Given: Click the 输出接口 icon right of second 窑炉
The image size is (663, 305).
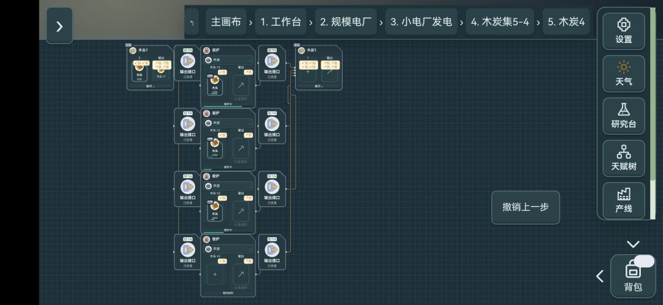Looking at the screenshot, I should coord(272,124).
